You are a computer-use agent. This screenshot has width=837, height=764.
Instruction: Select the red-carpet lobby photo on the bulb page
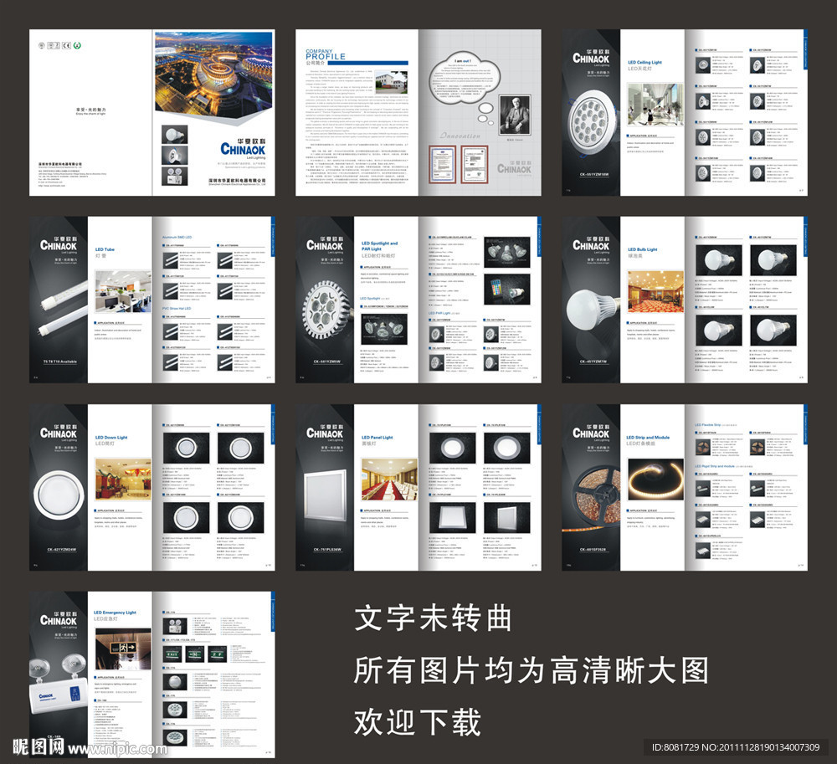[x=655, y=291]
